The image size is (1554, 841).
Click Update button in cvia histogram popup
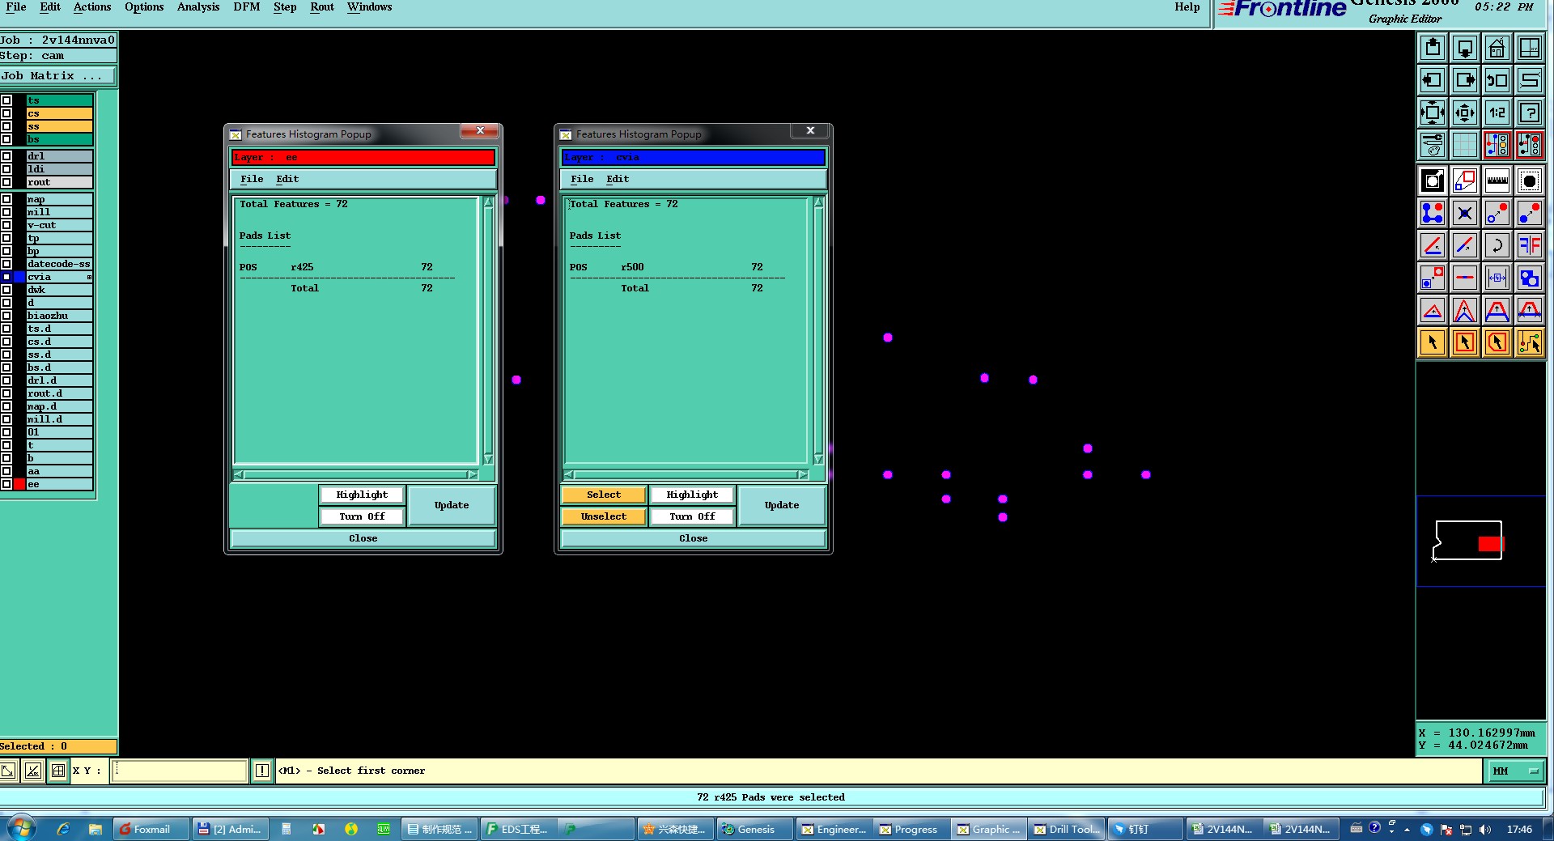click(x=782, y=505)
